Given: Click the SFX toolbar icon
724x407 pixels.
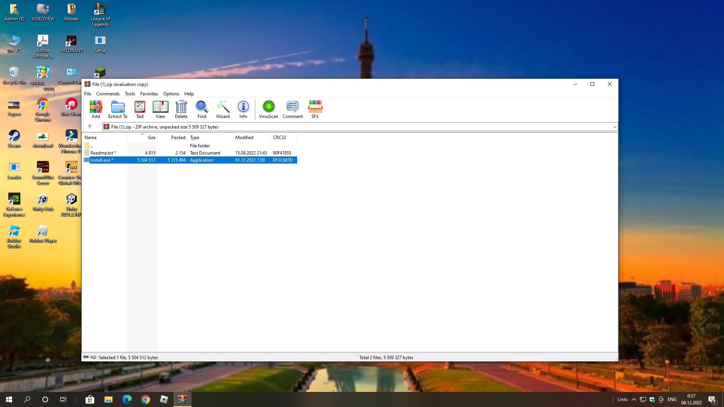Looking at the screenshot, I should point(315,109).
